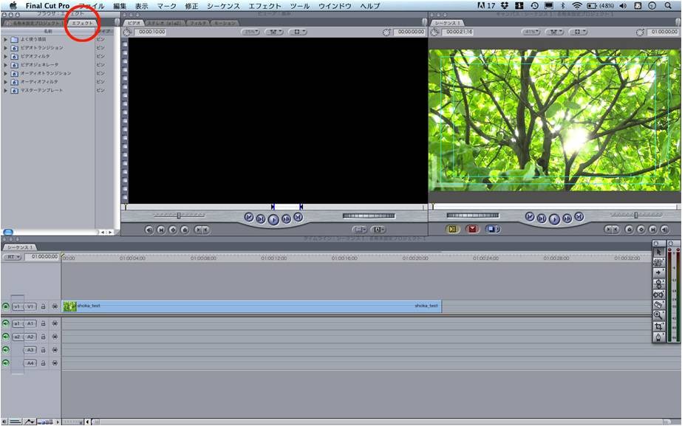Click the Viewer shuttle control slider
The width and height of the screenshot is (682, 426).
pyautogui.click(x=179, y=215)
